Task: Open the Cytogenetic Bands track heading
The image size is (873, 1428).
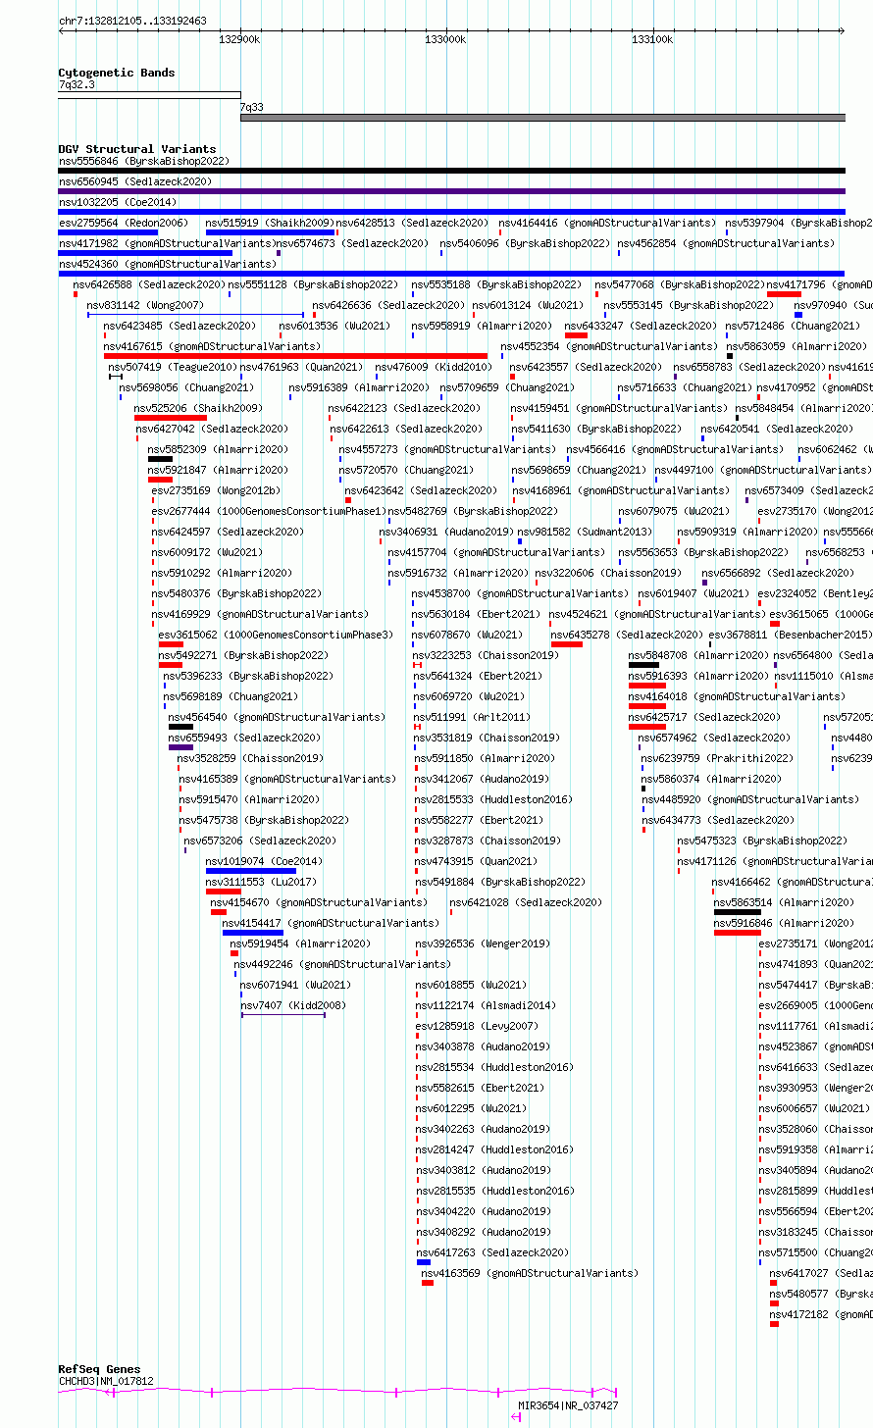Action: 117,73
